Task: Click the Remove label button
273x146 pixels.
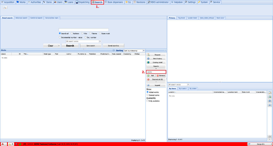Action: click(x=161, y=76)
